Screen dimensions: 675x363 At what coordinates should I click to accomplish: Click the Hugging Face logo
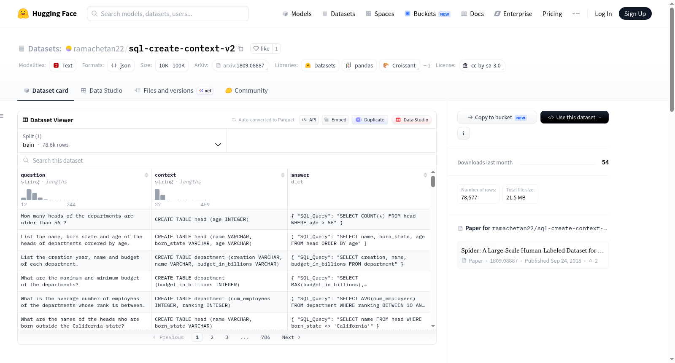47,13
